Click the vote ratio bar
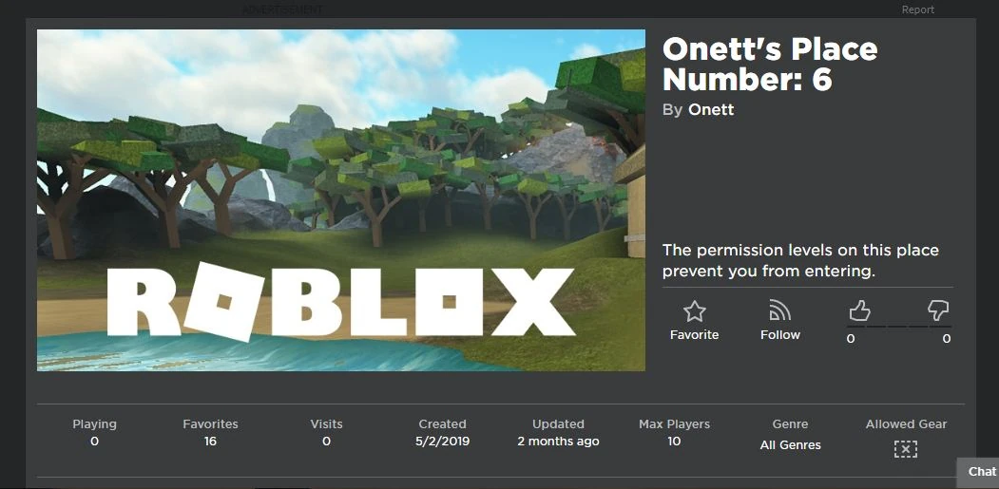The height and width of the screenshot is (489, 999). [898, 327]
